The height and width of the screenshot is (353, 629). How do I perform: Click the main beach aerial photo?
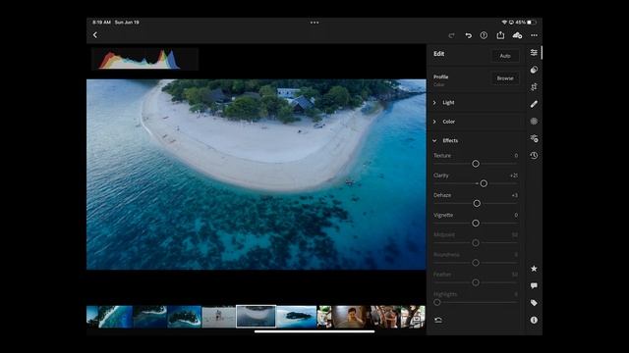tap(256, 175)
